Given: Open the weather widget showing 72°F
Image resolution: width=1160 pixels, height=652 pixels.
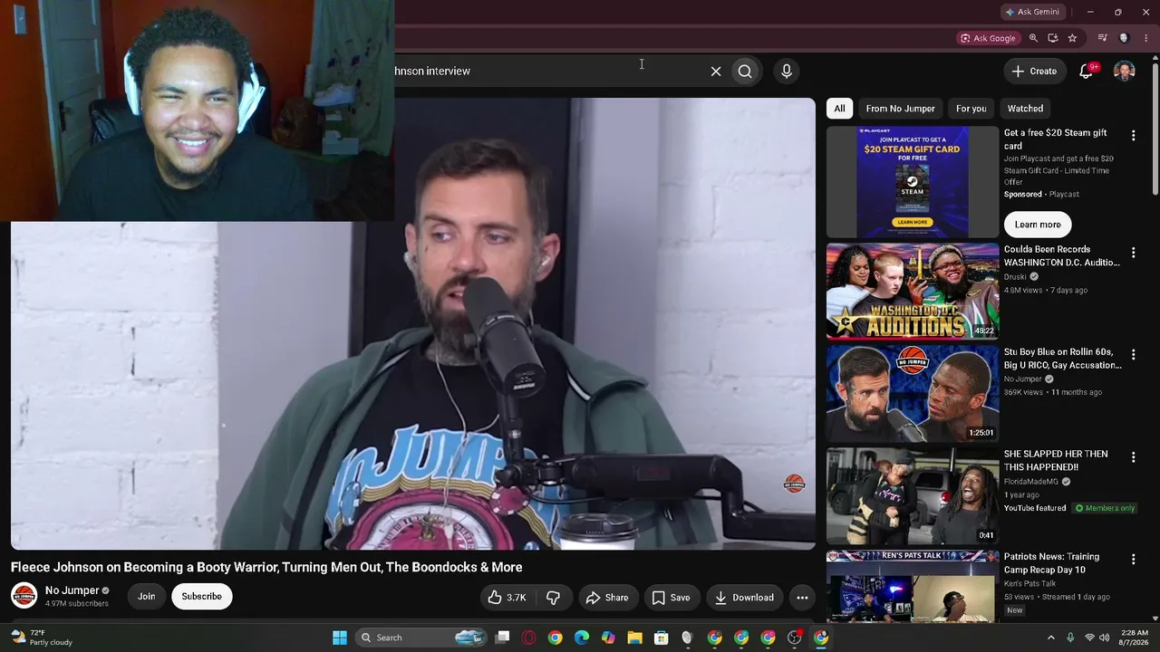Looking at the screenshot, I should (x=41, y=638).
